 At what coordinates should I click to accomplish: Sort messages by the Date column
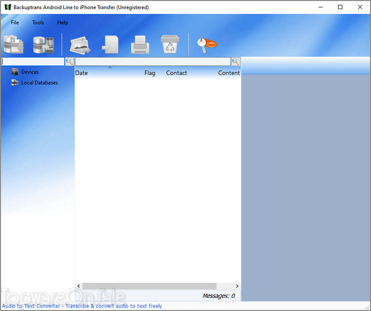[x=81, y=73]
